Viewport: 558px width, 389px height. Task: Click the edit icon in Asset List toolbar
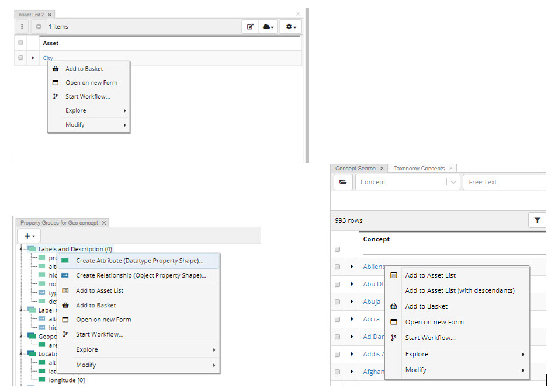coord(250,27)
